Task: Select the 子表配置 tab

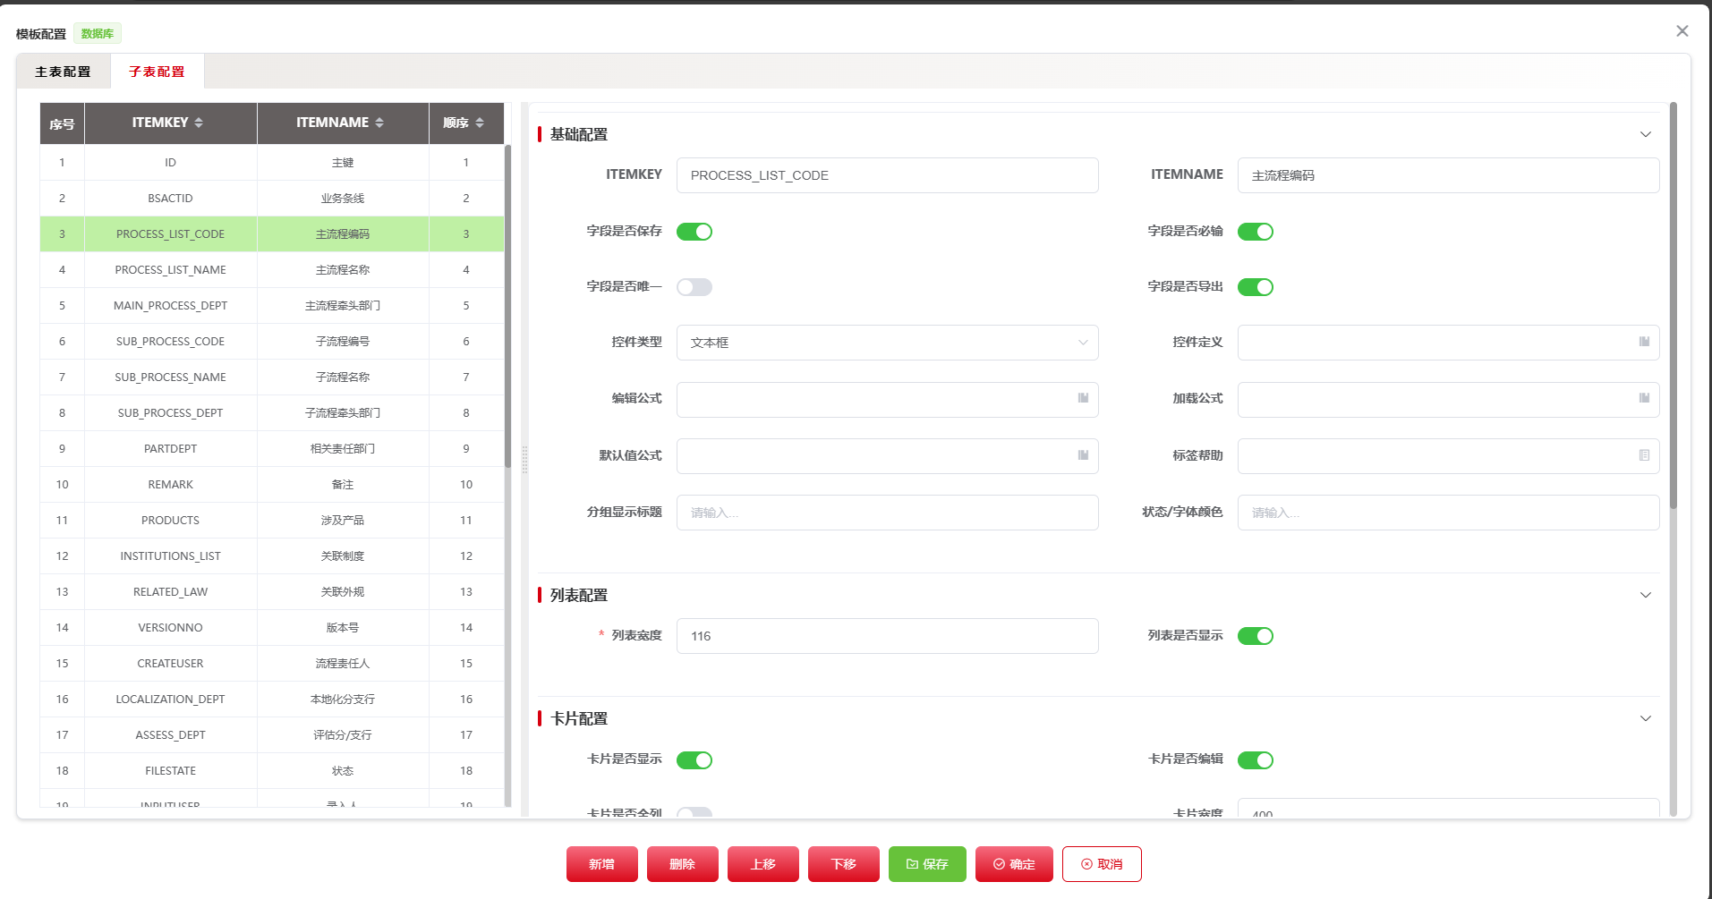Action: [x=157, y=72]
